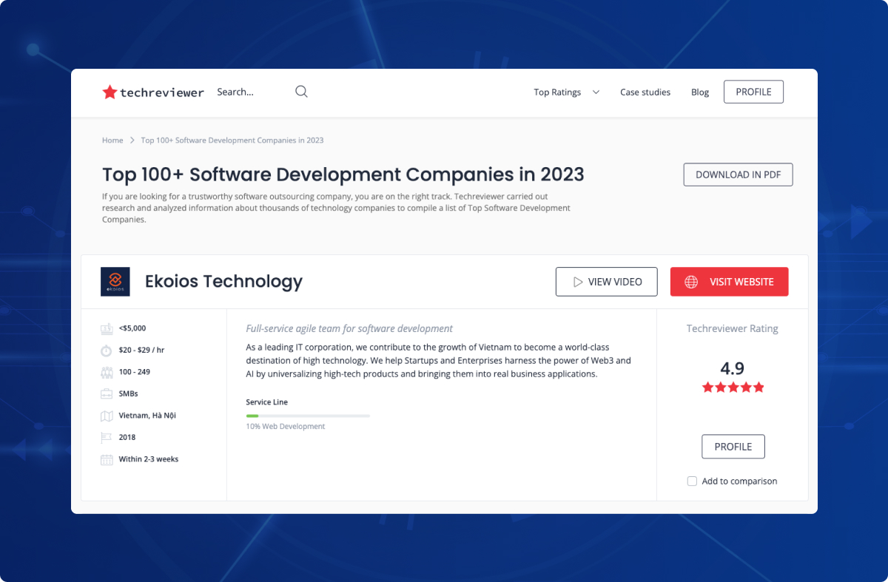This screenshot has height=582, width=888.
Task: Click the delivery time calendar icon
Action: [105, 459]
